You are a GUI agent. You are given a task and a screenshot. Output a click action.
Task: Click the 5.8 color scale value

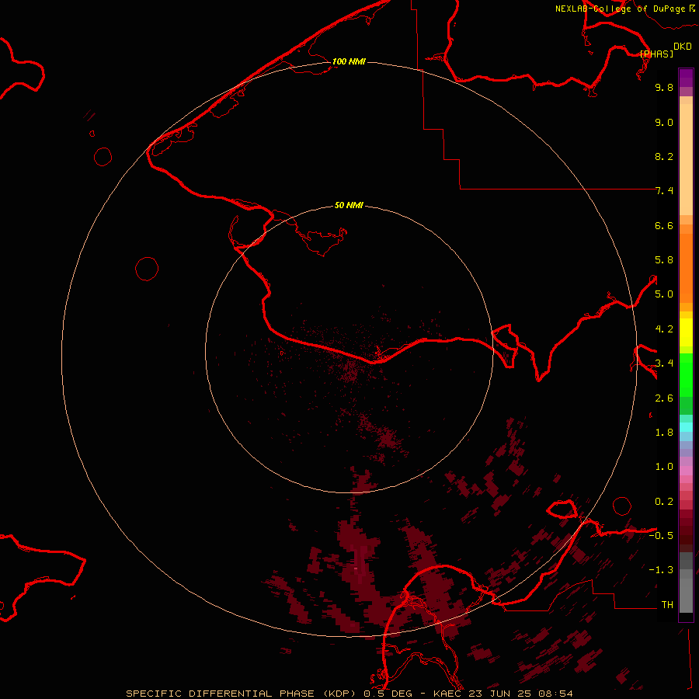click(x=664, y=260)
